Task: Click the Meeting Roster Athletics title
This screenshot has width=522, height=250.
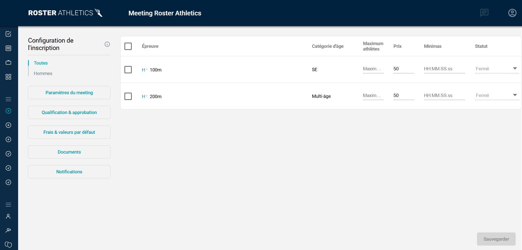Action: [x=165, y=13]
